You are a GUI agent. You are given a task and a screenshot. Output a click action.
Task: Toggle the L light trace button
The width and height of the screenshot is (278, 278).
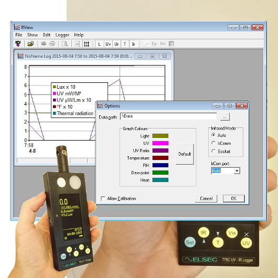pyautogui.click(x=99, y=44)
